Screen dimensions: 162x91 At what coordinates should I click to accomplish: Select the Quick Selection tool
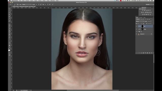[x=10, y=15]
